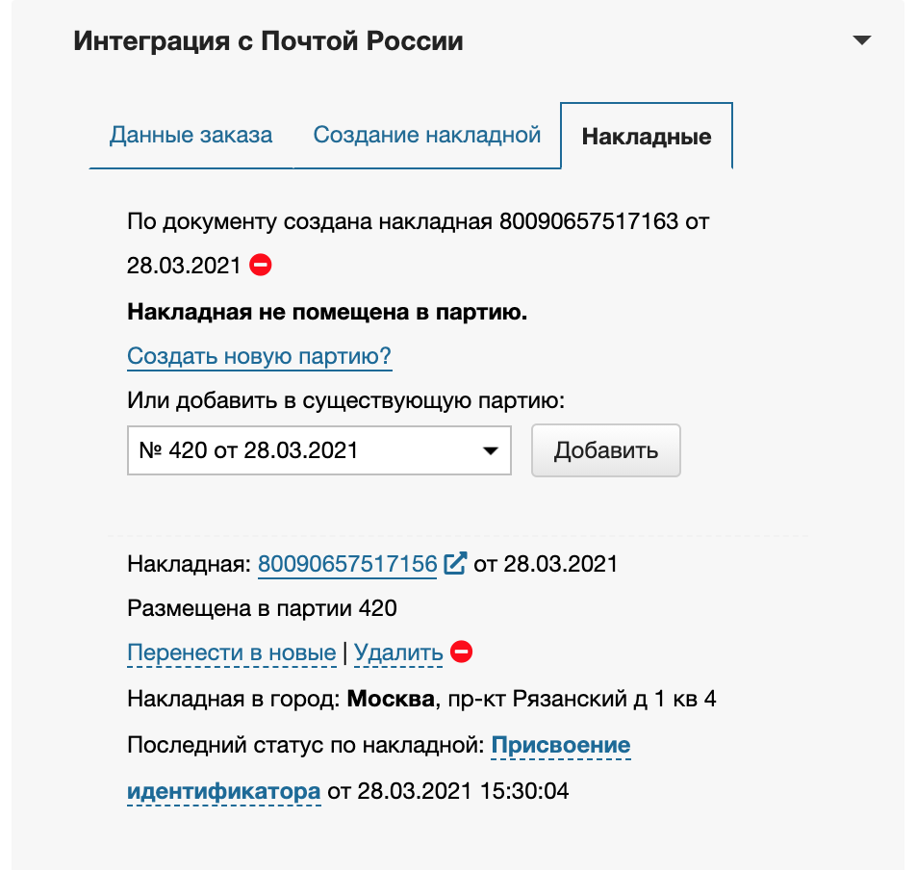Open the Присвоение идентификатора status link
The height and width of the screenshot is (870, 916).
click(561, 746)
